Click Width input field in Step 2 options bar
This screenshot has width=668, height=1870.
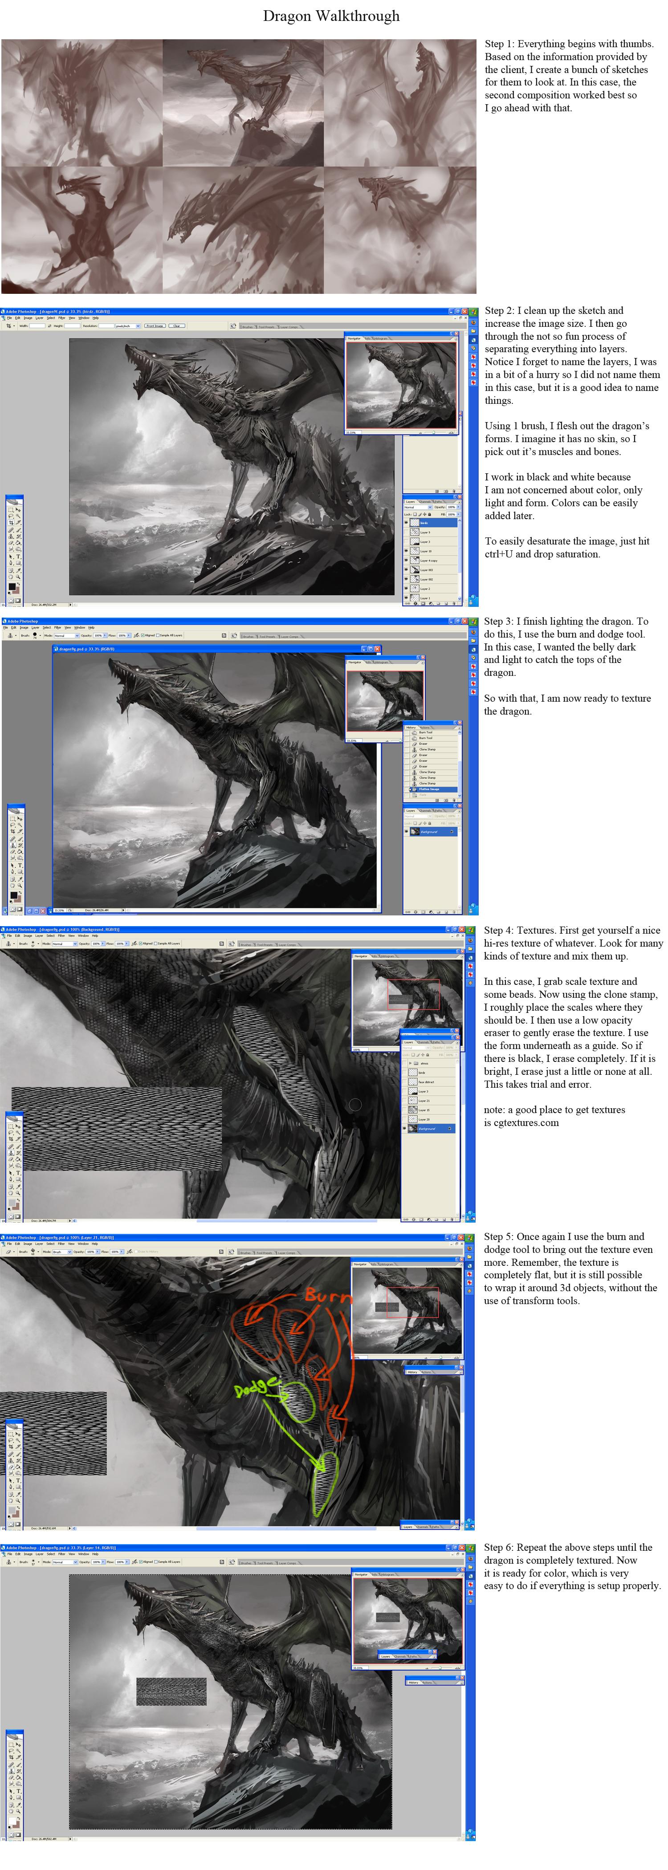point(38,326)
